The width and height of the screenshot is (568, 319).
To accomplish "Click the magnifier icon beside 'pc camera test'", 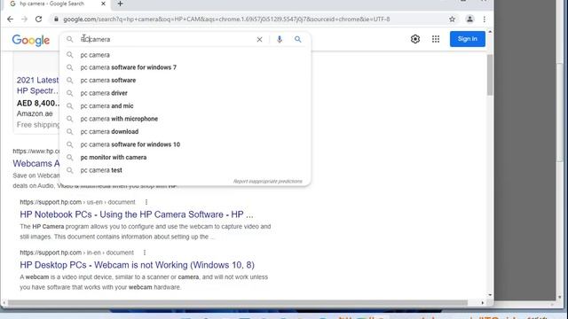I will (69, 170).
